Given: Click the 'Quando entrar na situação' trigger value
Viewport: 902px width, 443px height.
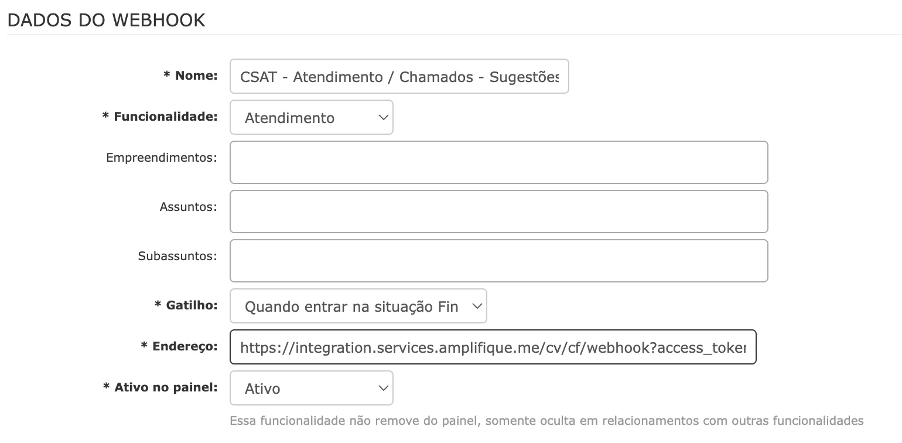Looking at the screenshot, I should click(351, 307).
